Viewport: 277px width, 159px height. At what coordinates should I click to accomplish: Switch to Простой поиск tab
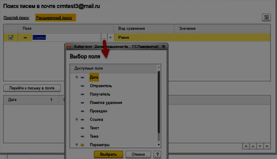coord(15,18)
